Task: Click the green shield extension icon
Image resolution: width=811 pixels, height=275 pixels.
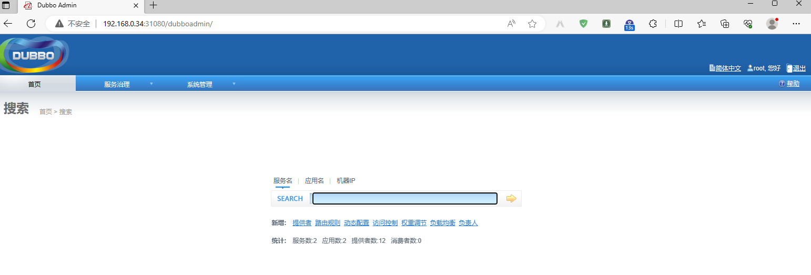Action: point(583,24)
